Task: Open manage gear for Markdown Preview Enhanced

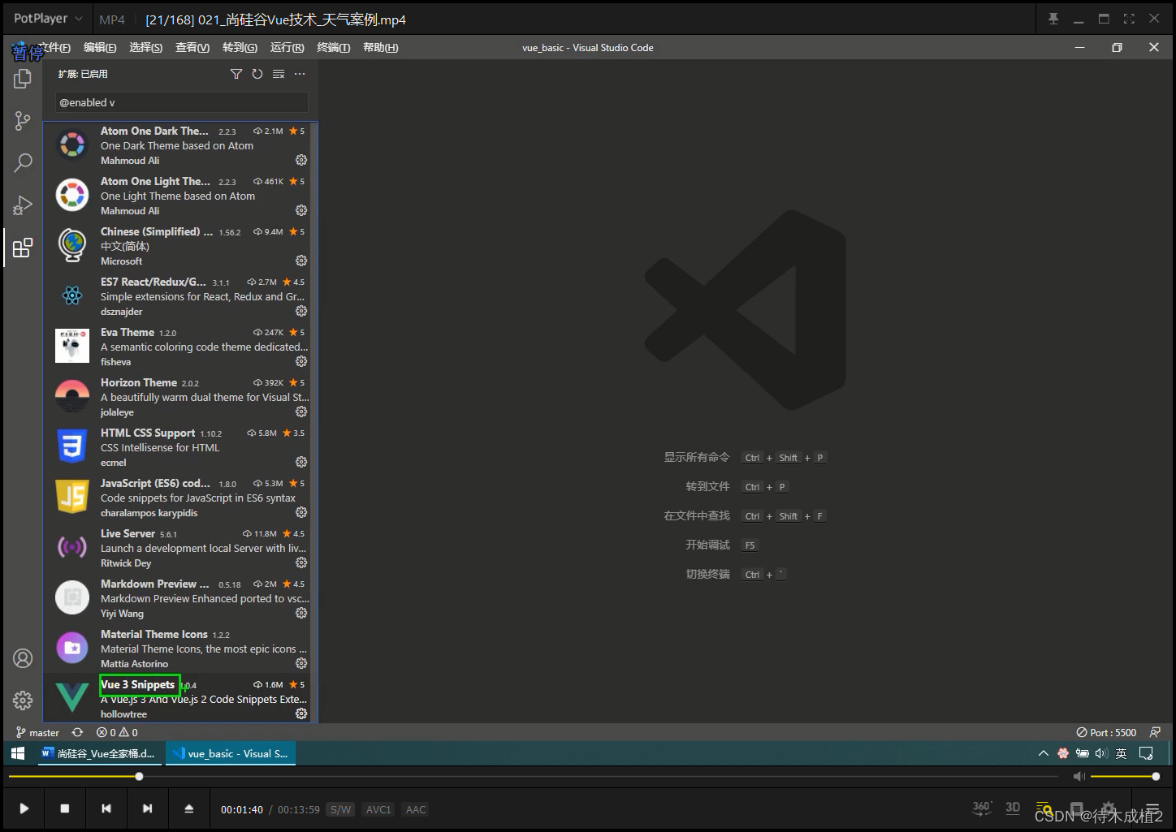Action: pos(301,613)
